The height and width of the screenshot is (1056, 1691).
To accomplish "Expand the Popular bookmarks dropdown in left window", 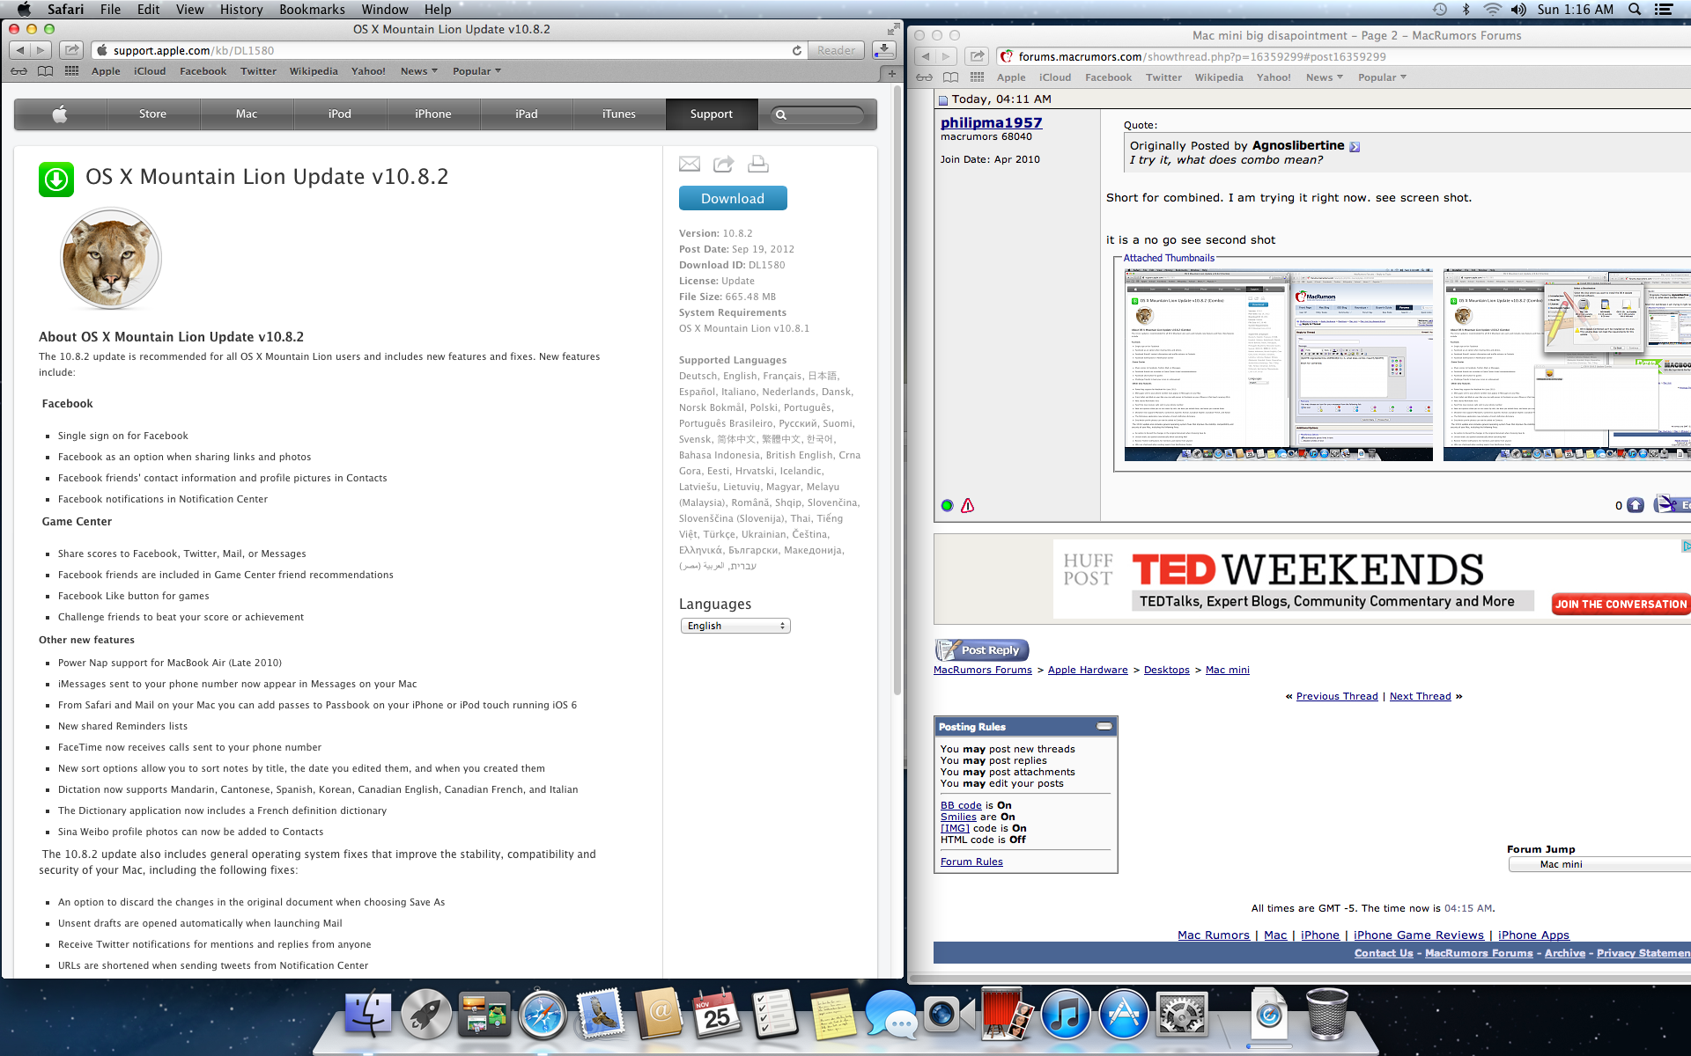I will [476, 71].
